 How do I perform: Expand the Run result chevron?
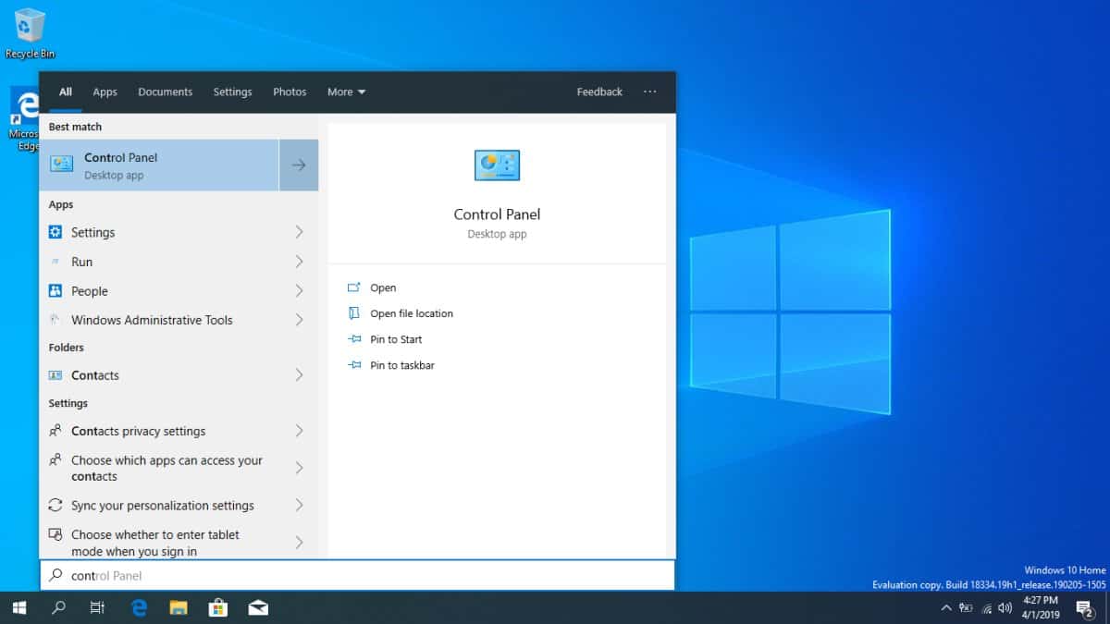coord(299,262)
